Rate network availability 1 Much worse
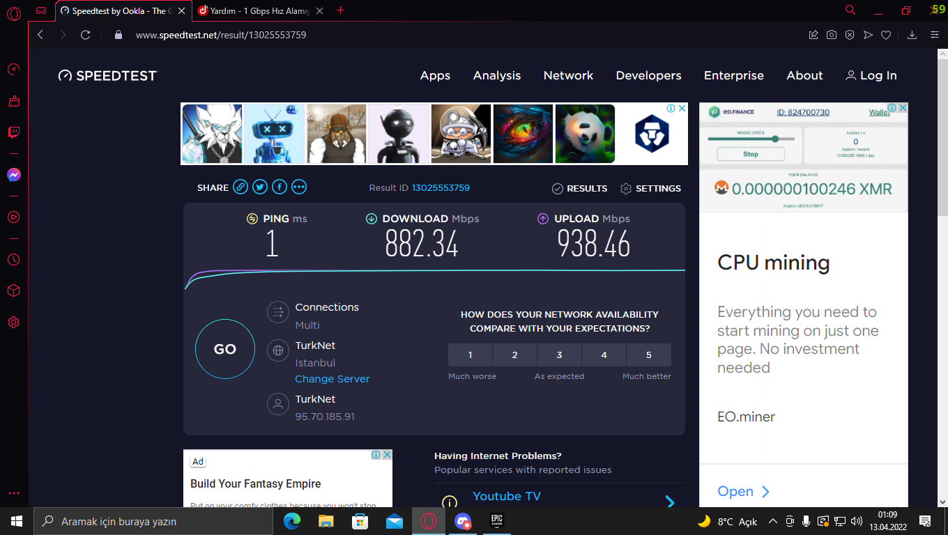The image size is (948, 535). click(x=470, y=355)
